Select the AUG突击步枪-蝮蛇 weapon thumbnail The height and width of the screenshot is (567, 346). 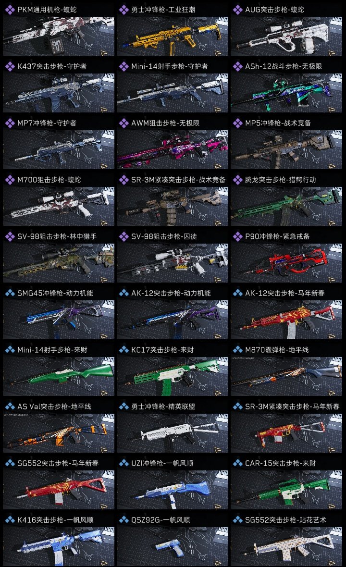286,36
